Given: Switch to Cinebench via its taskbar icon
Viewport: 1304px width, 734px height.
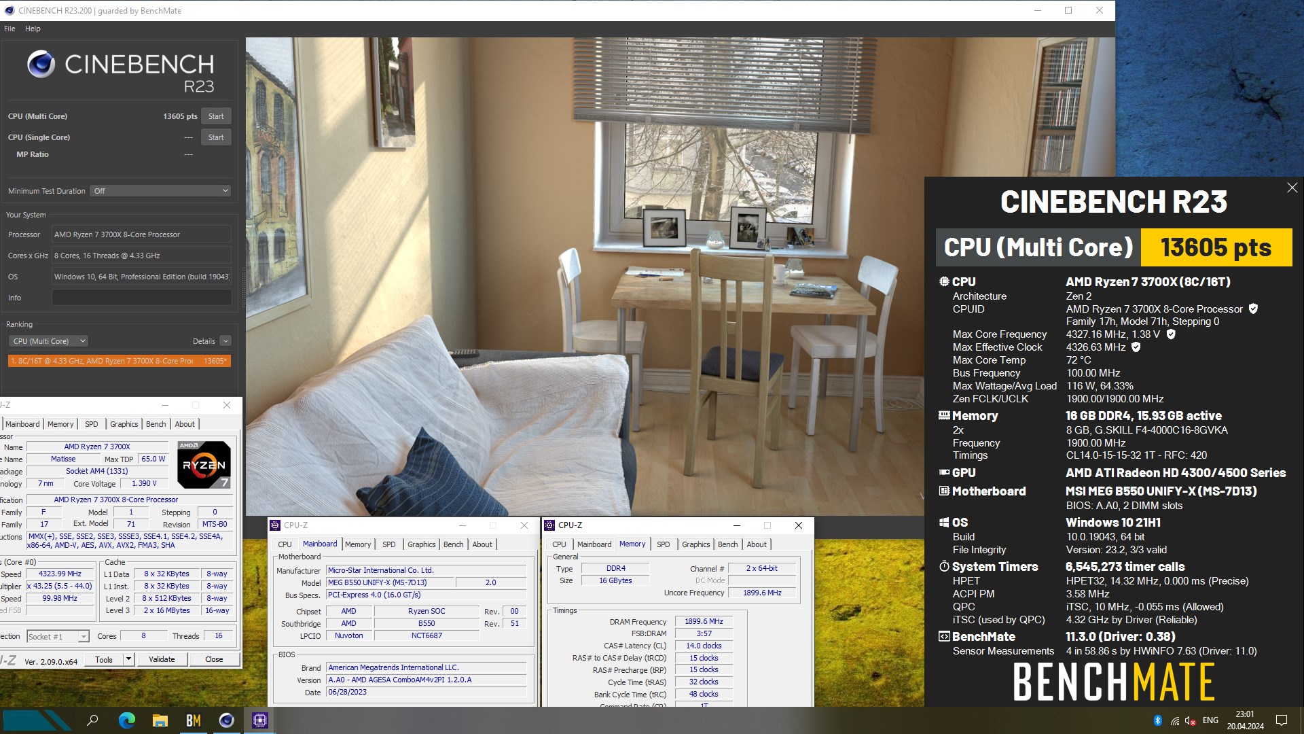Looking at the screenshot, I should (x=227, y=720).
